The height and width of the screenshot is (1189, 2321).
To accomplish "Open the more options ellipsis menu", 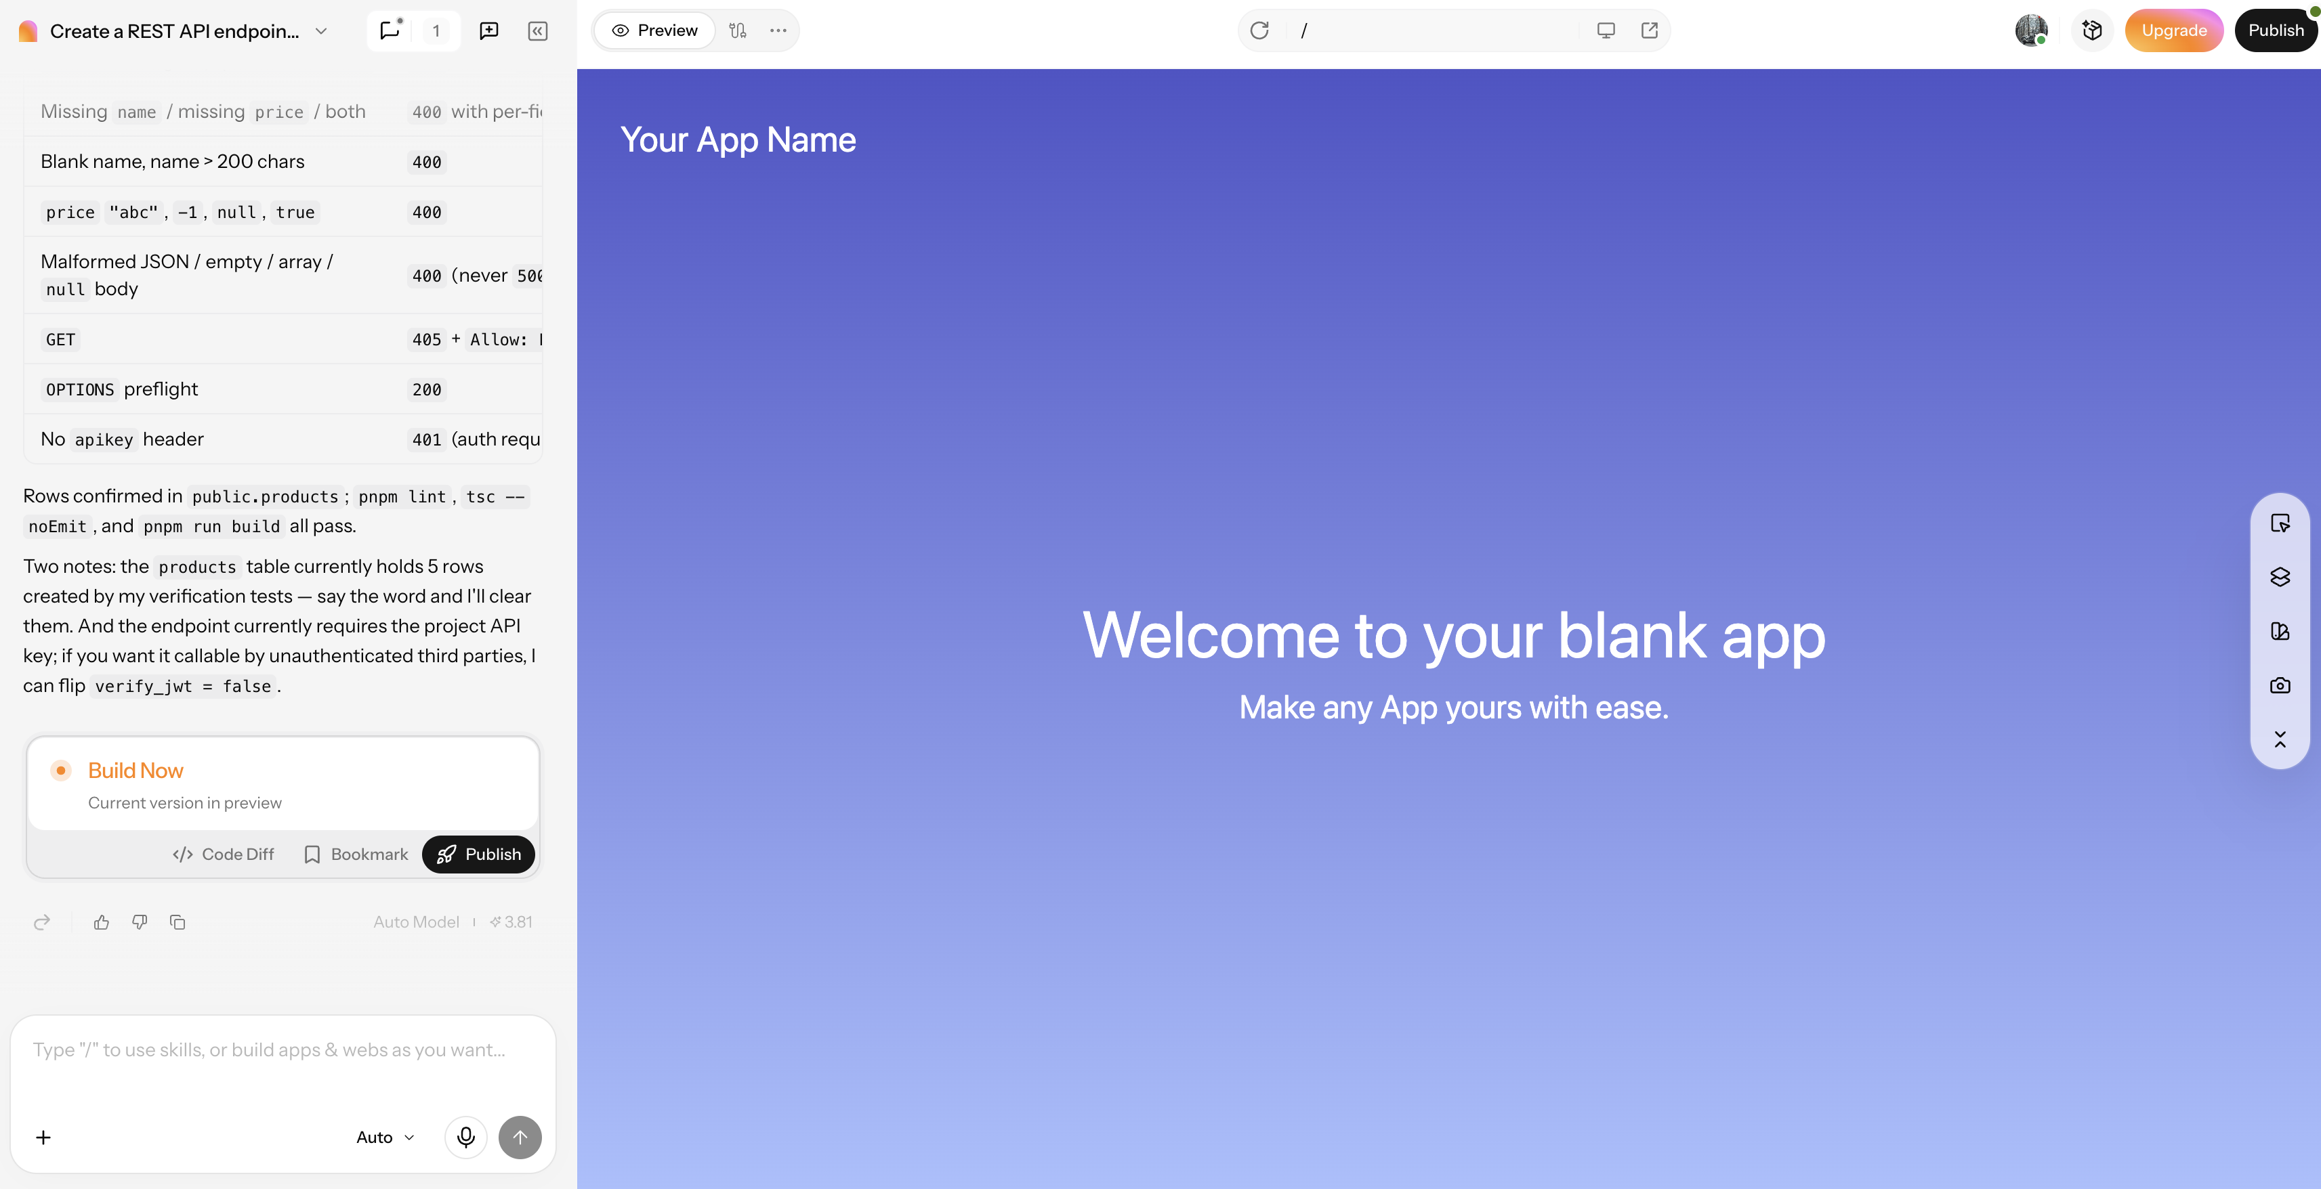I will [778, 30].
